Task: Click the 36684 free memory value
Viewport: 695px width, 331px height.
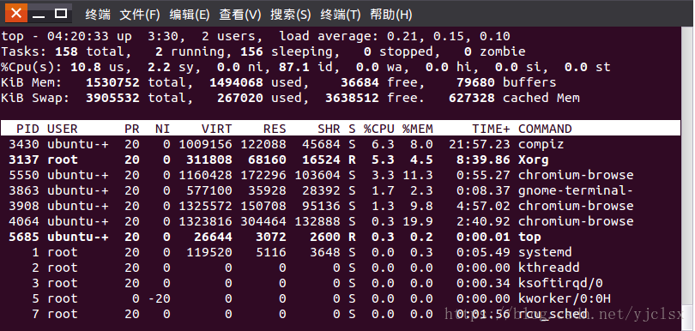Action: coord(360,82)
